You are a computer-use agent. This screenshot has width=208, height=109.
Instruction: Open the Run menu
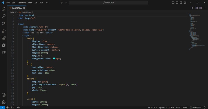41,3
